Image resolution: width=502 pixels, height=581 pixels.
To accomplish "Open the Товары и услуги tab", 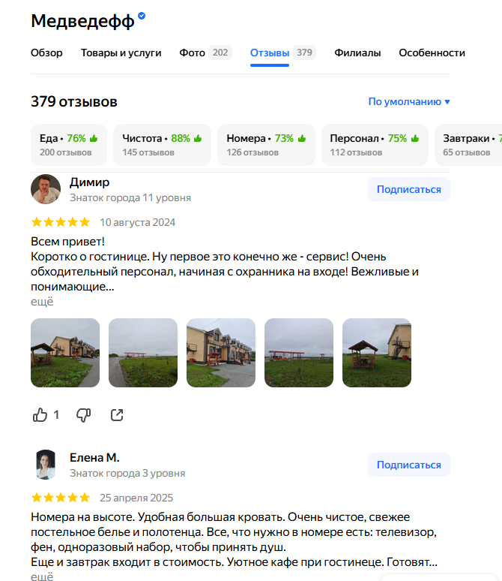I will tap(121, 53).
